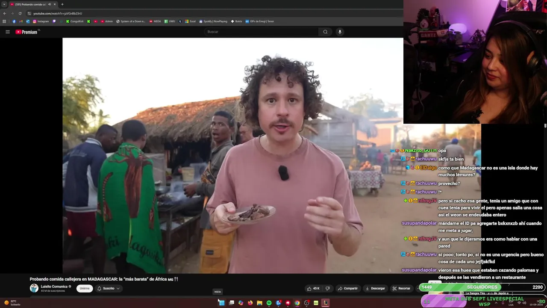Open the Windows Start button
547x308 pixels.
pyautogui.click(x=222, y=303)
